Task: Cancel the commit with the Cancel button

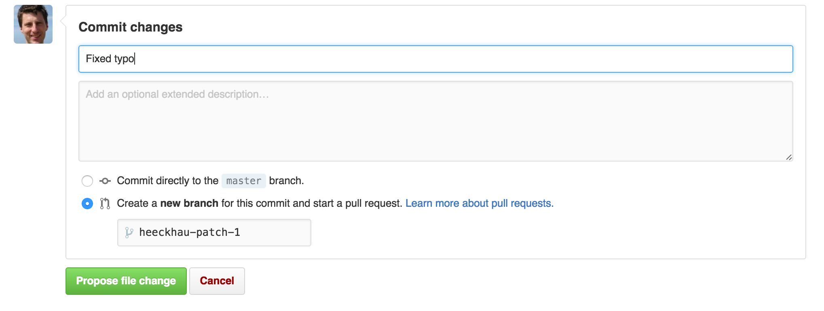Action: coord(217,281)
